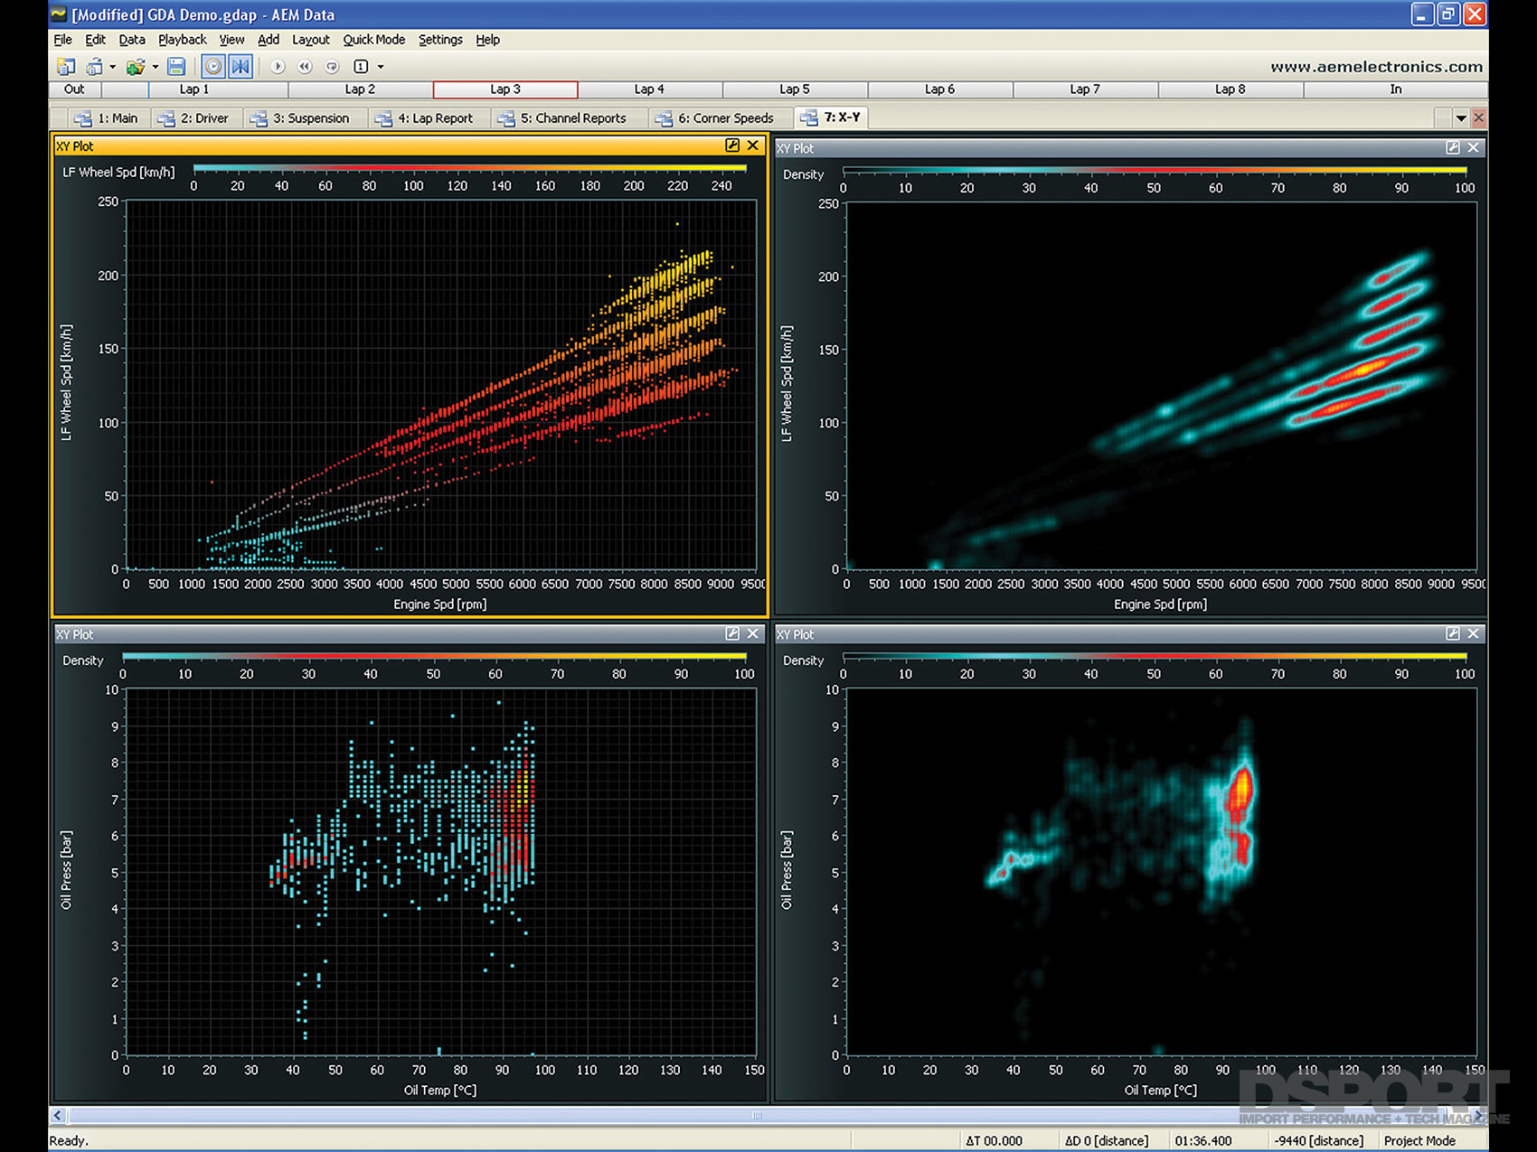Toggle the clock time mode button
The height and width of the screenshot is (1152, 1537).
pos(213,67)
